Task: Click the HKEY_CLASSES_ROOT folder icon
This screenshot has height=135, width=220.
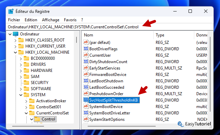Action: click(21, 40)
